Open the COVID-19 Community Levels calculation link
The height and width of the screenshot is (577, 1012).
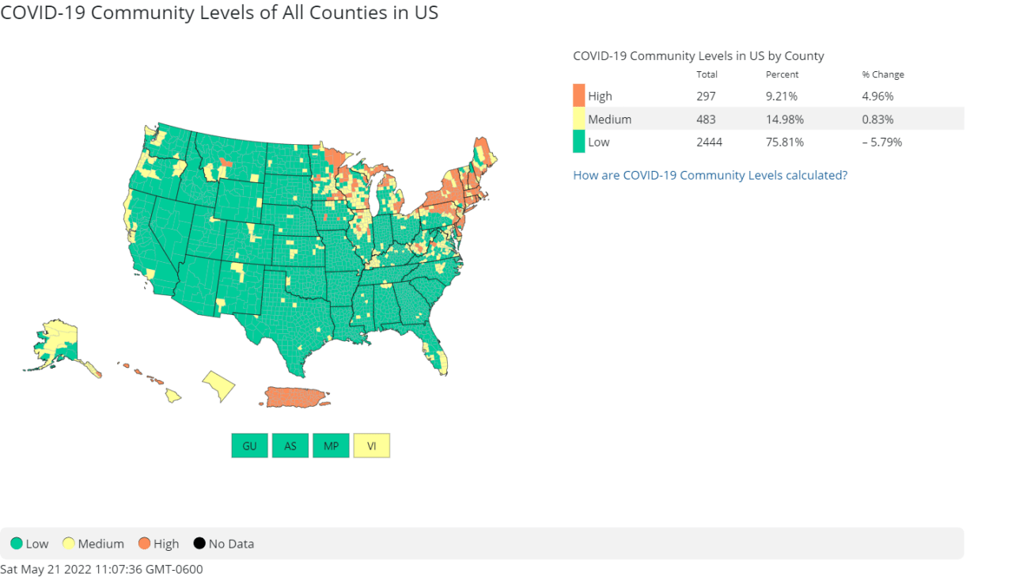click(710, 175)
